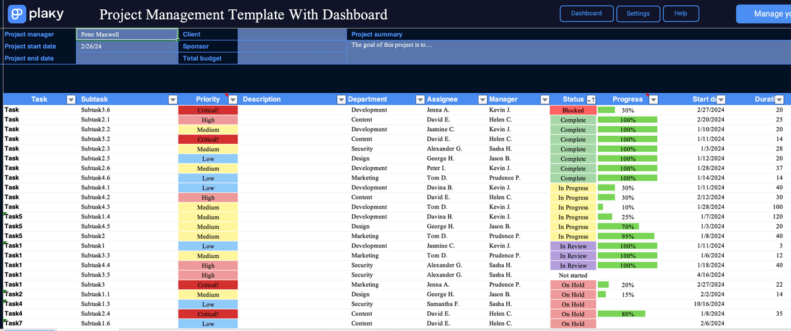Open the Subtask column filter dropdown
Screen dimensions: 791x331
click(x=173, y=100)
